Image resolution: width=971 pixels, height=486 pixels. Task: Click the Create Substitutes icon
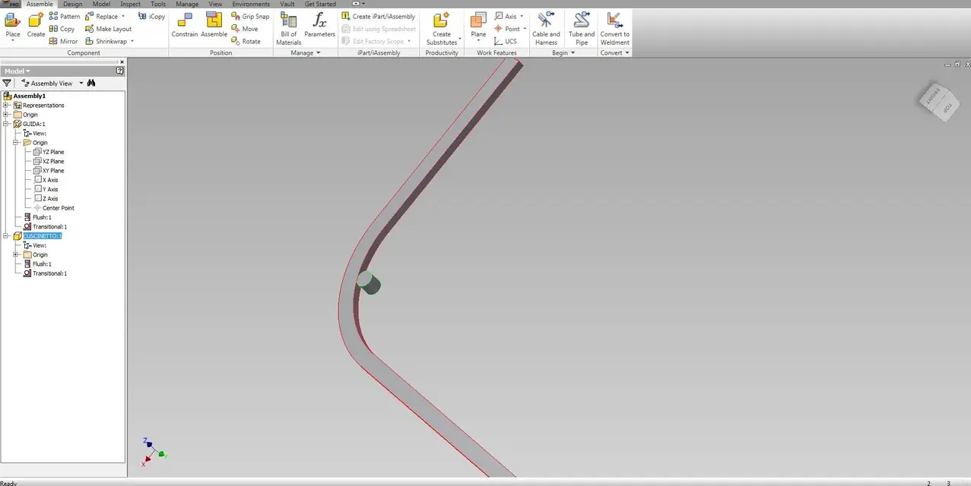pos(441,21)
